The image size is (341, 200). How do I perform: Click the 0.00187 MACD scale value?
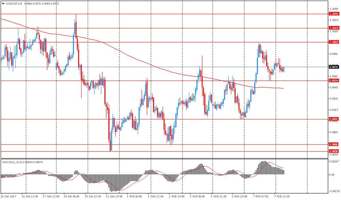334,161
